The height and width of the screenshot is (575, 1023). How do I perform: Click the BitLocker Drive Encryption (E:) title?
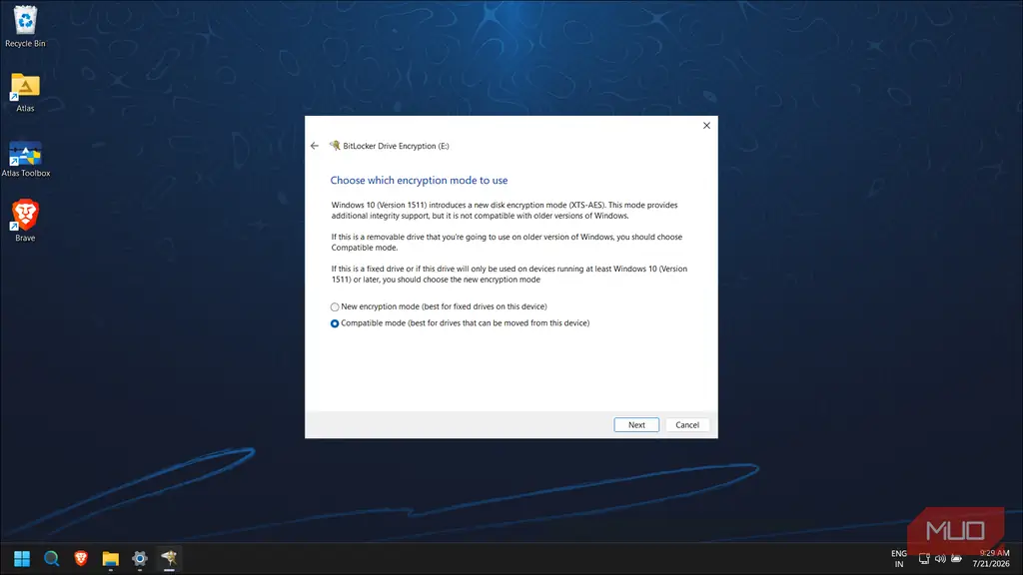click(x=396, y=146)
